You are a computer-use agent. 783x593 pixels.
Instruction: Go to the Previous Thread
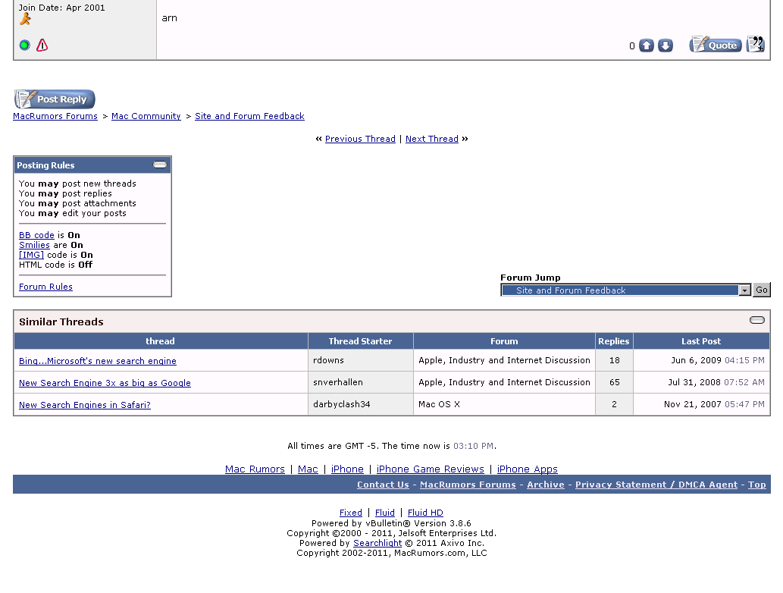(x=360, y=139)
